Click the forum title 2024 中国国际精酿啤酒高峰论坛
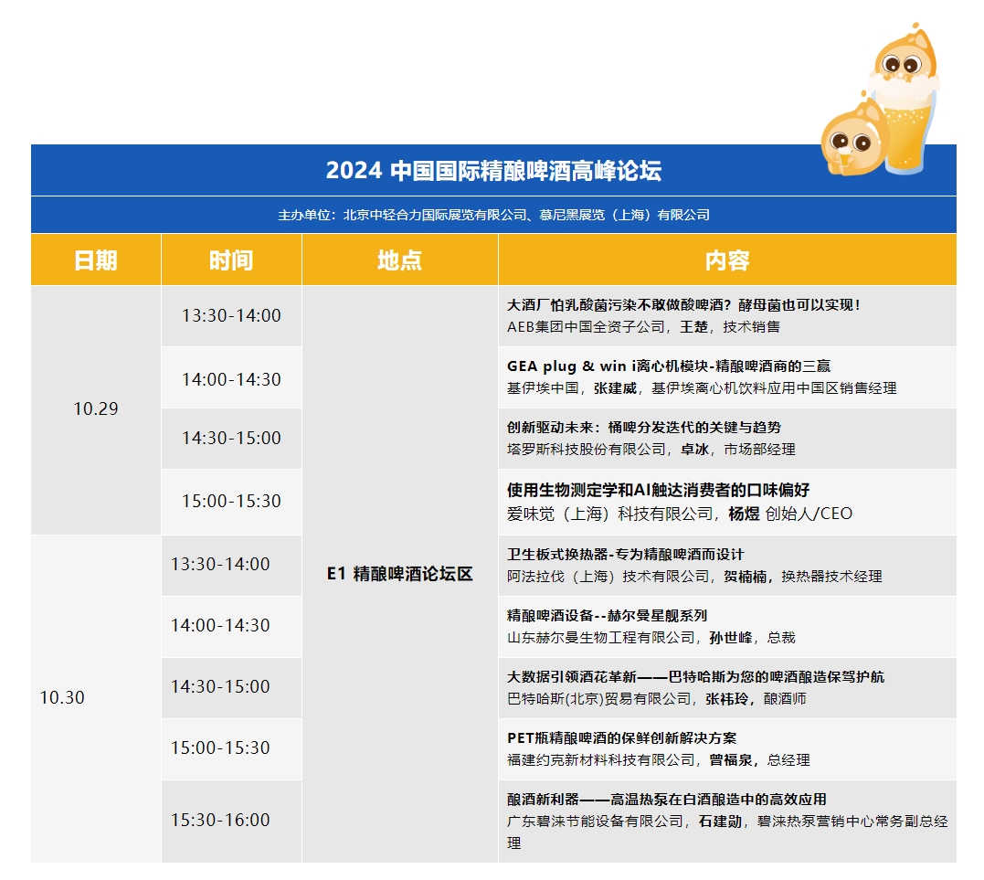984x880 pixels. tap(493, 171)
